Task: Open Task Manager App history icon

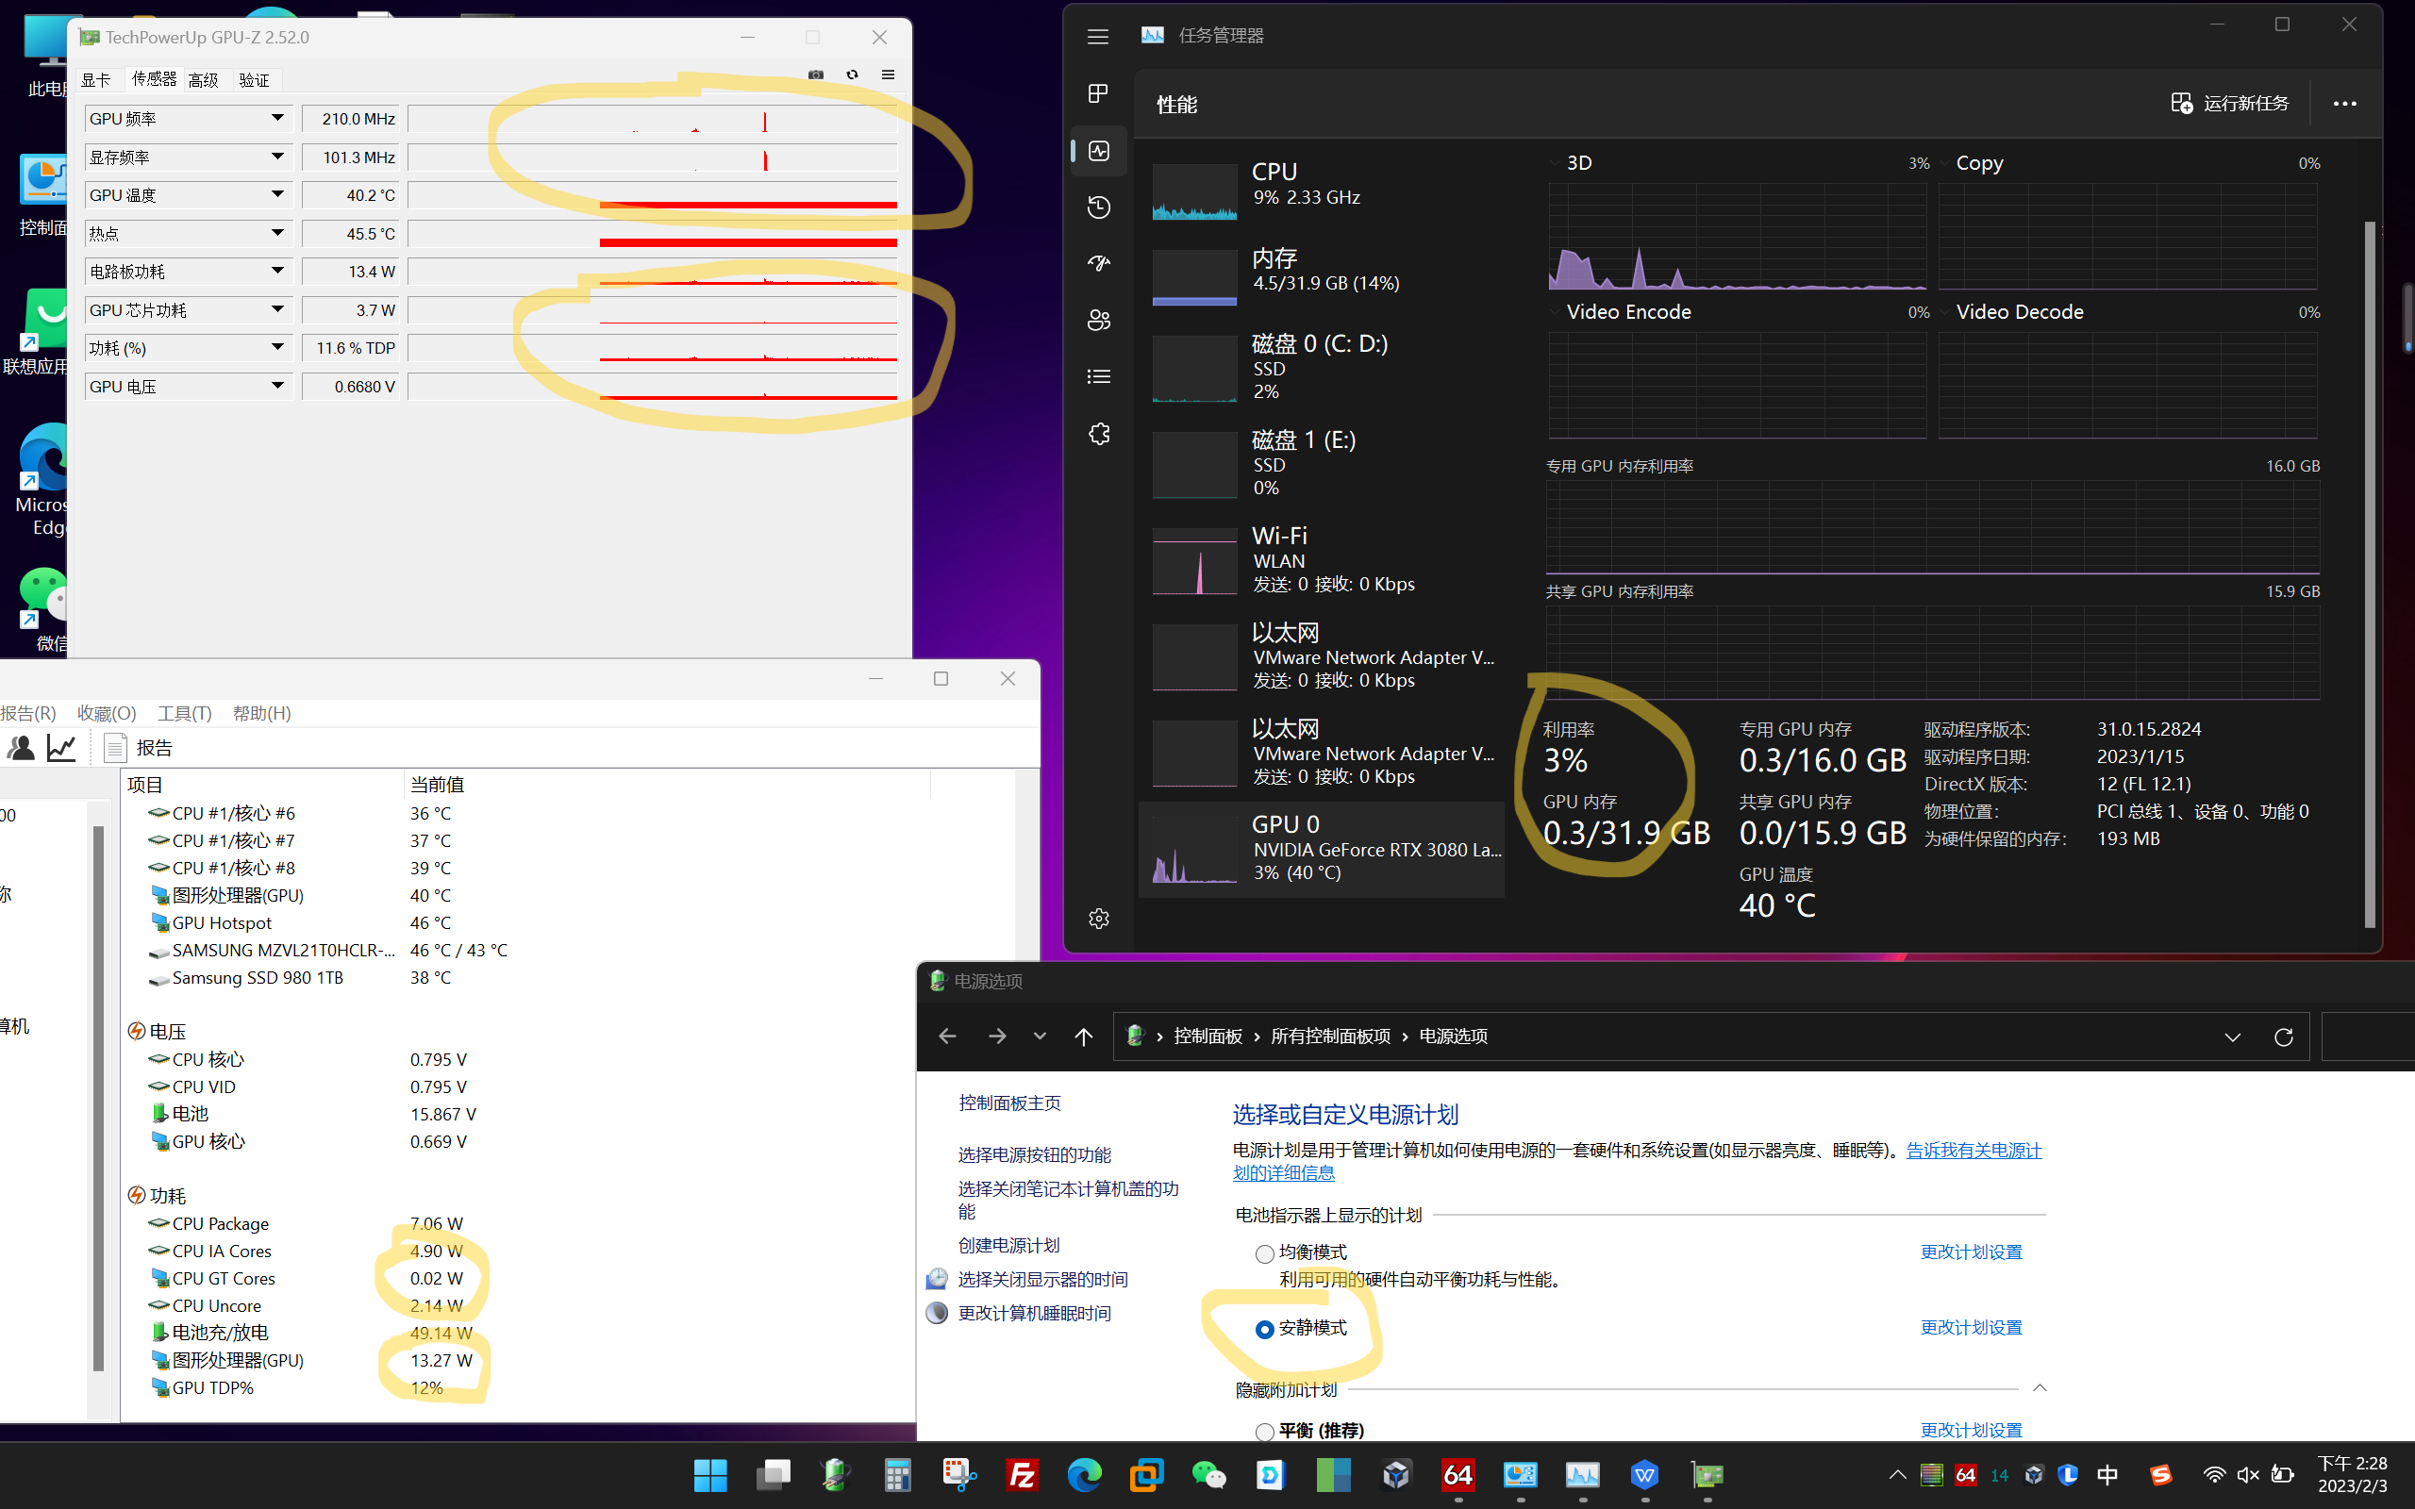Action: [1099, 207]
